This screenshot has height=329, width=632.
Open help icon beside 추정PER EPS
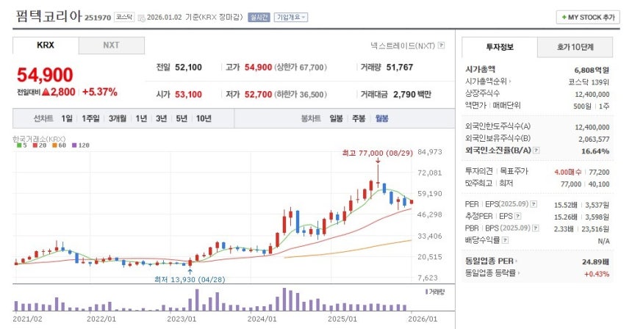tap(518, 216)
